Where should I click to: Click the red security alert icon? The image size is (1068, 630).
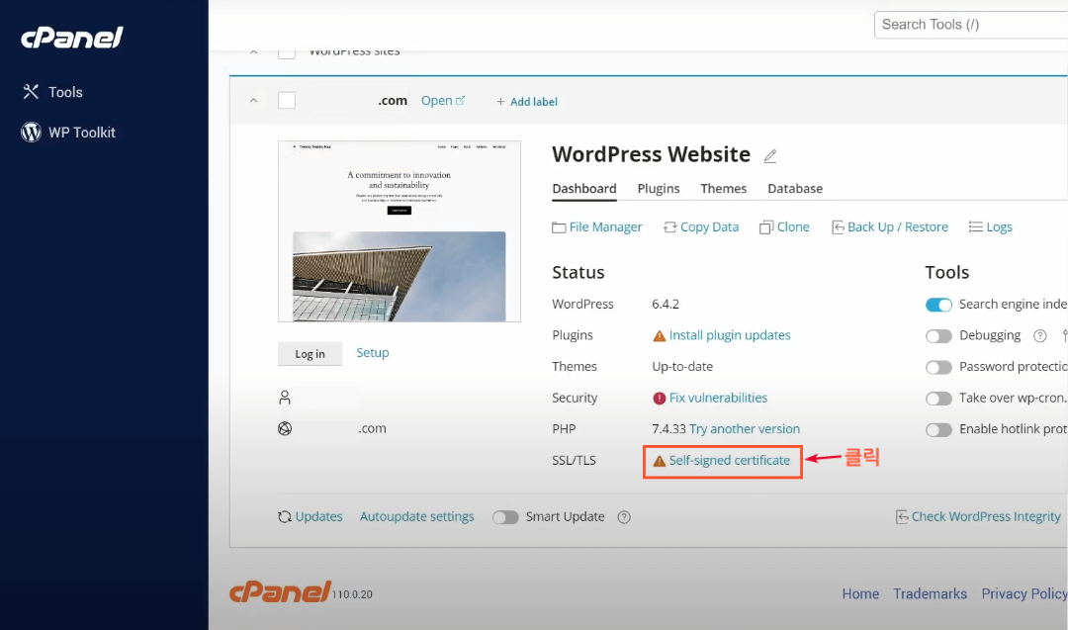[659, 399]
